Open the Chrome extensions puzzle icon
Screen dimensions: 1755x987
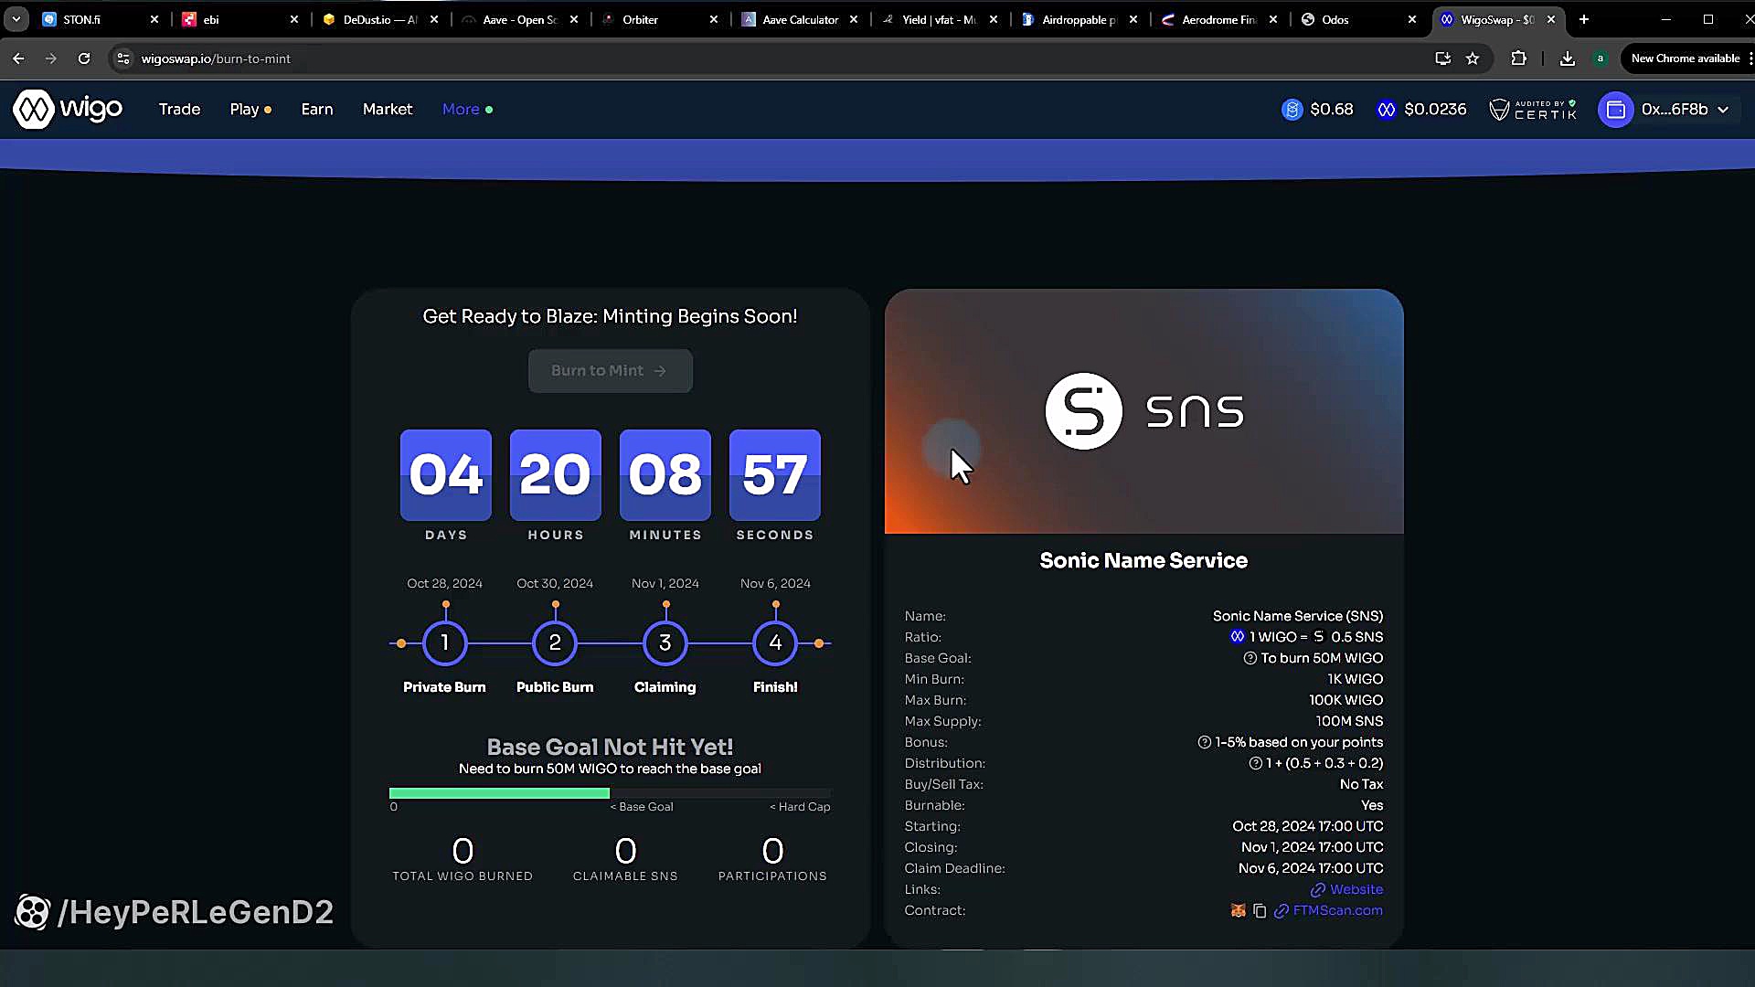(x=1518, y=58)
